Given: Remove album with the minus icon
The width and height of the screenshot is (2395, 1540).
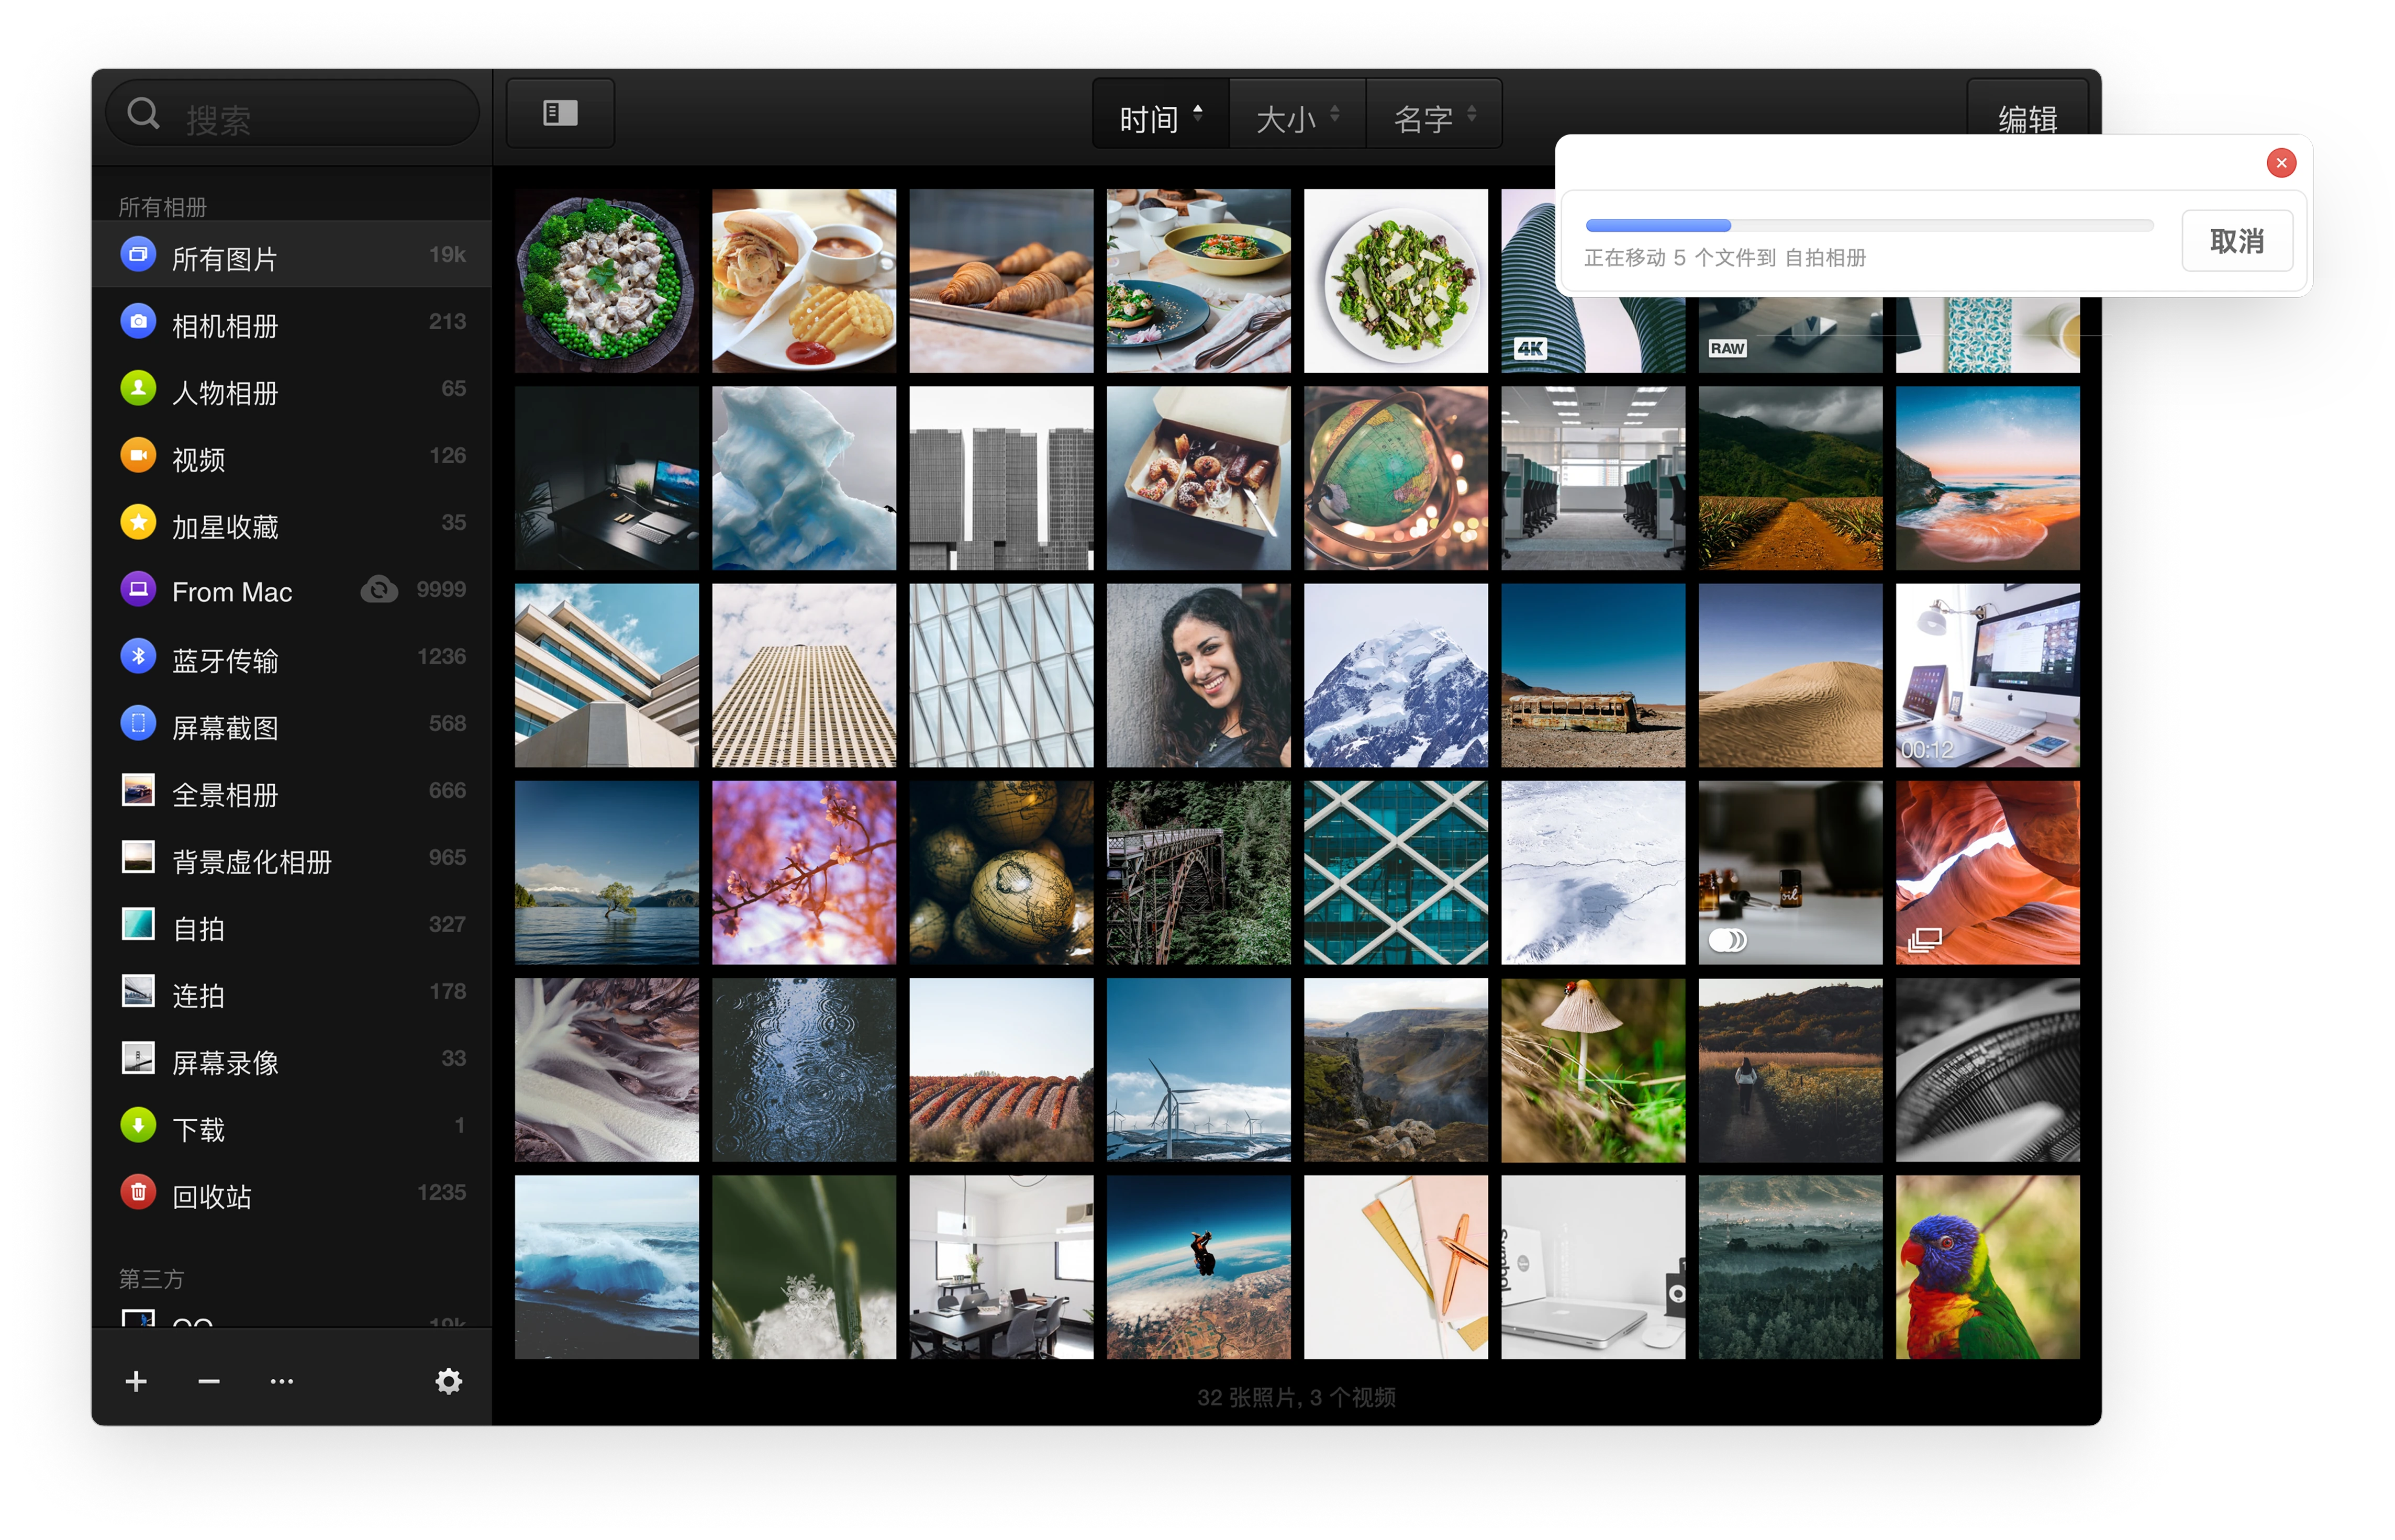Looking at the screenshot, I should tap(209, 1382).
